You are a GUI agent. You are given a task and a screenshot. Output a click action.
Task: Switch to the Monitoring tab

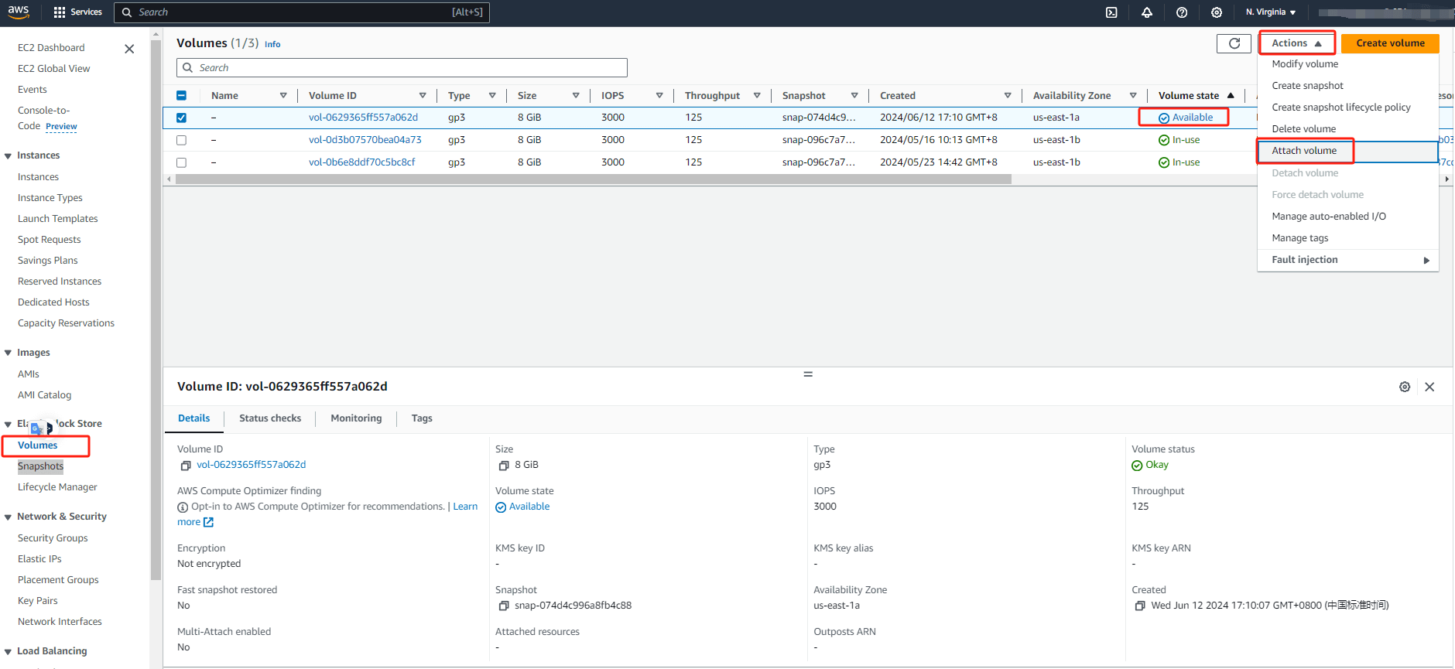356,418
